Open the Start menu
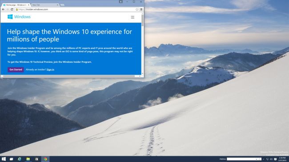 (x=4, y=159)
